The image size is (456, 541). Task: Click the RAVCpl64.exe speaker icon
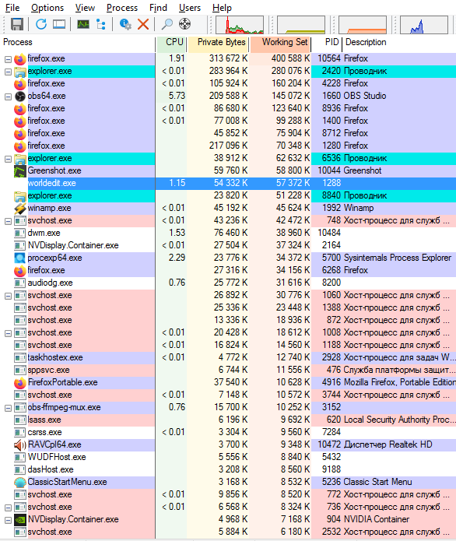click(x=20, y=444)
